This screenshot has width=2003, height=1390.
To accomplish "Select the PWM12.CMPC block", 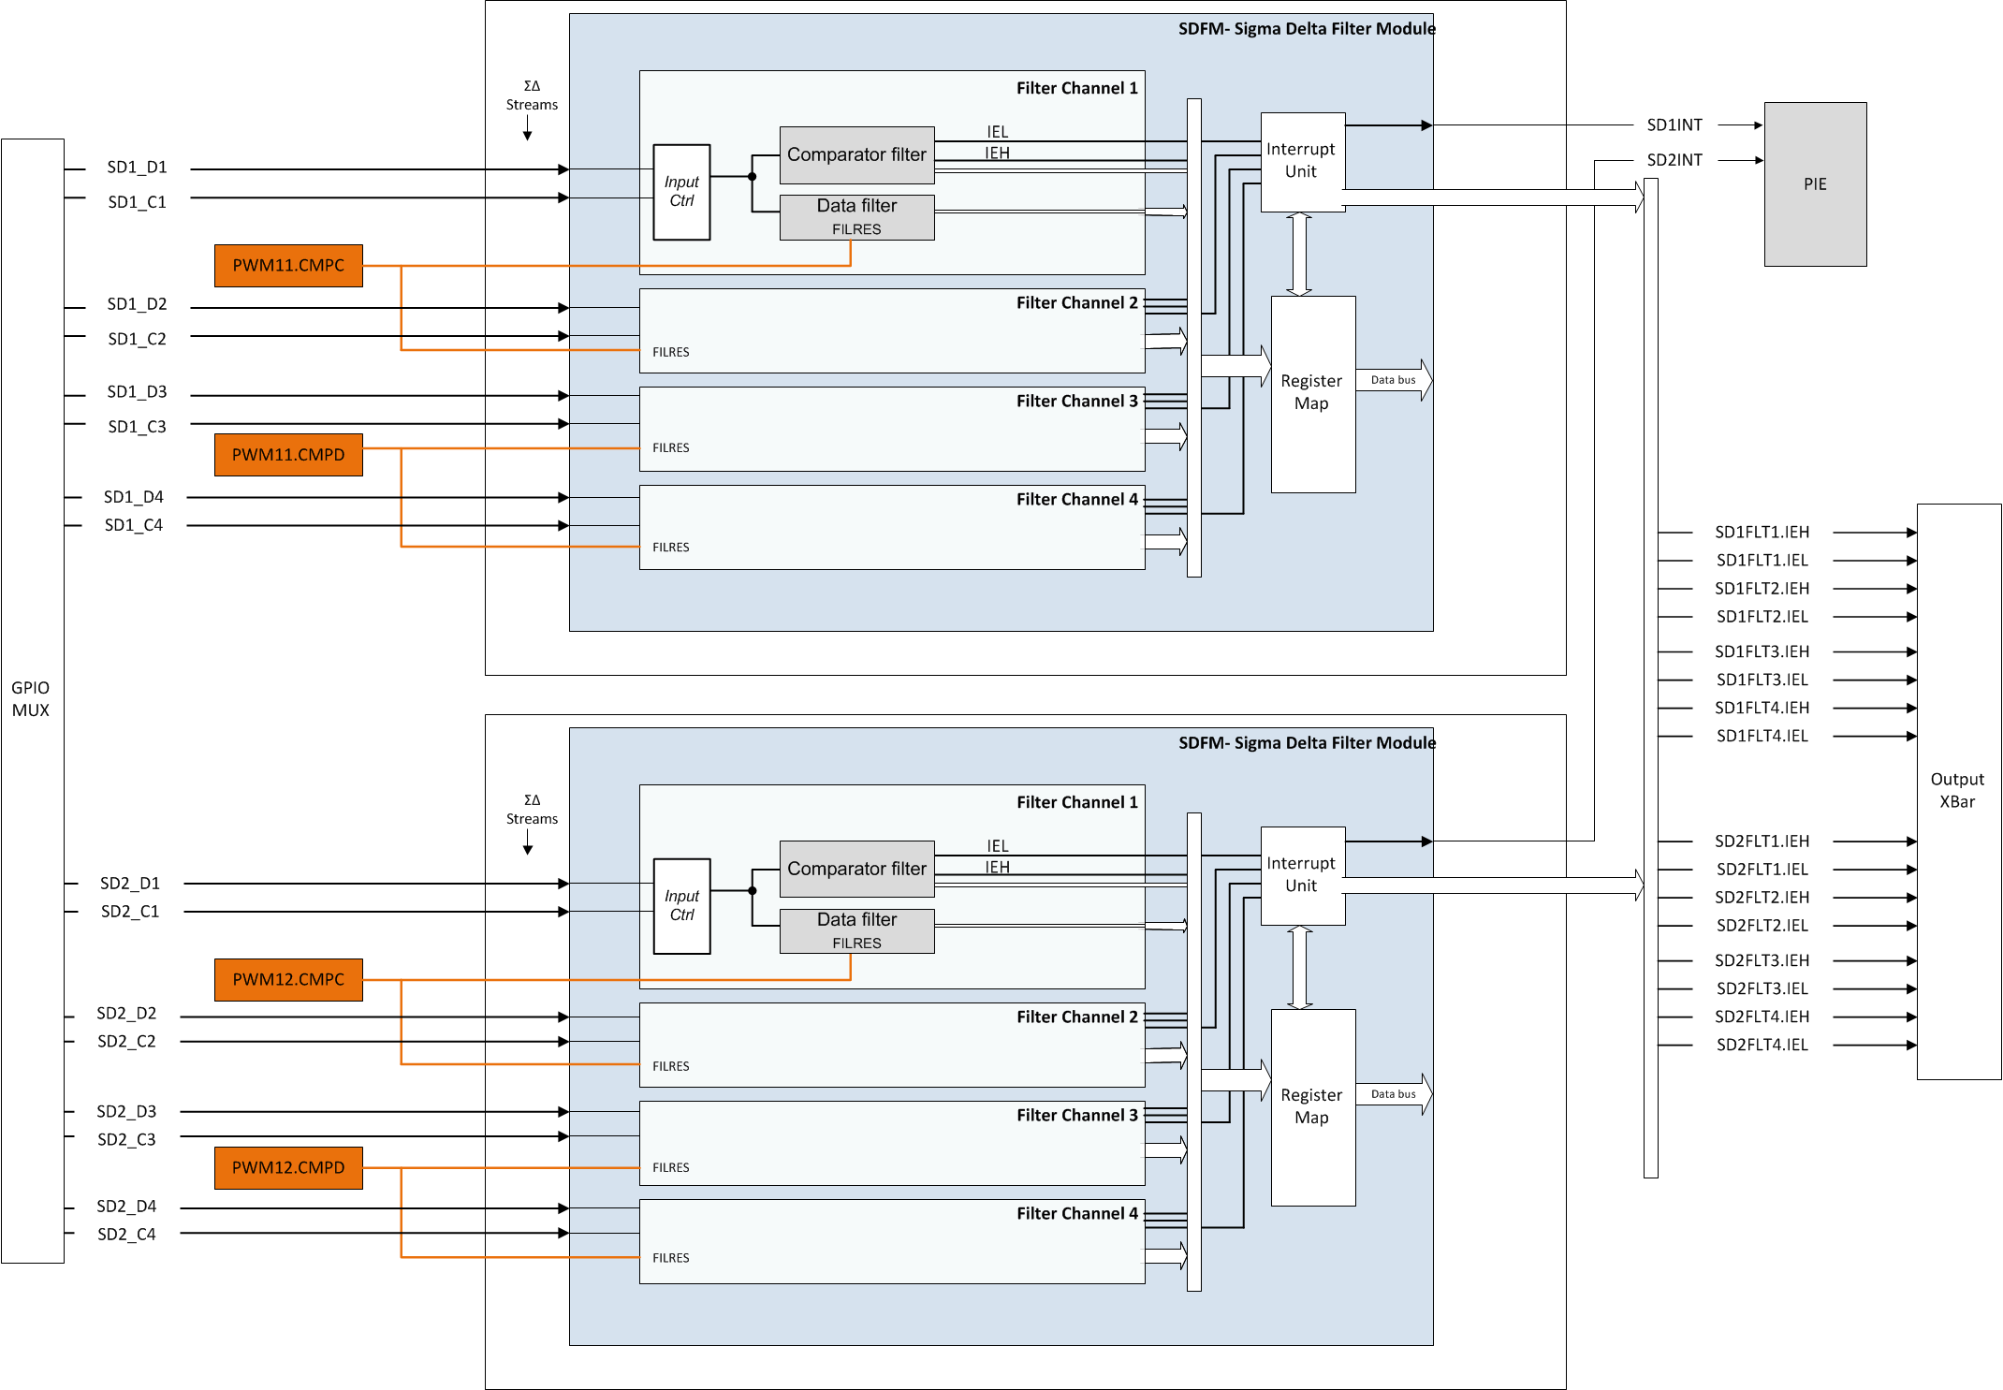I will [x=287, y=979].
